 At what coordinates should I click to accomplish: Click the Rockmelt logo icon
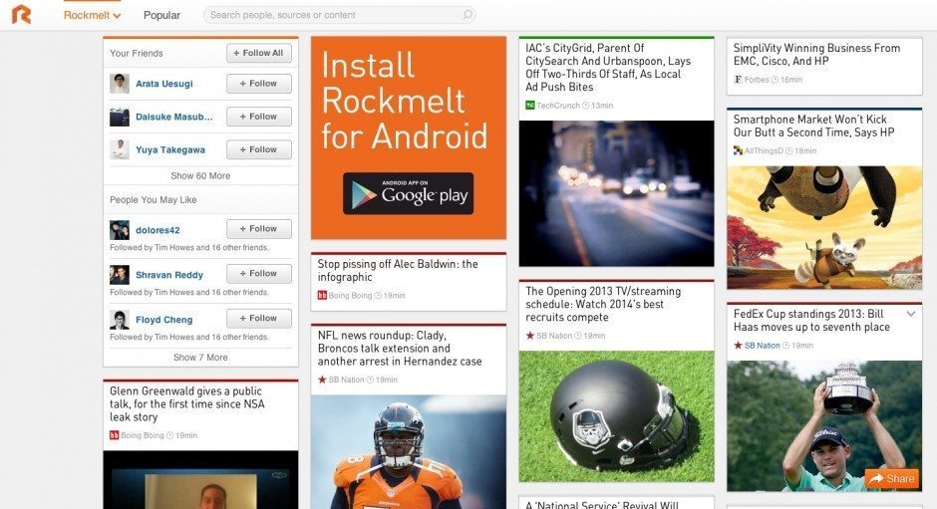(x=21, y=15)
